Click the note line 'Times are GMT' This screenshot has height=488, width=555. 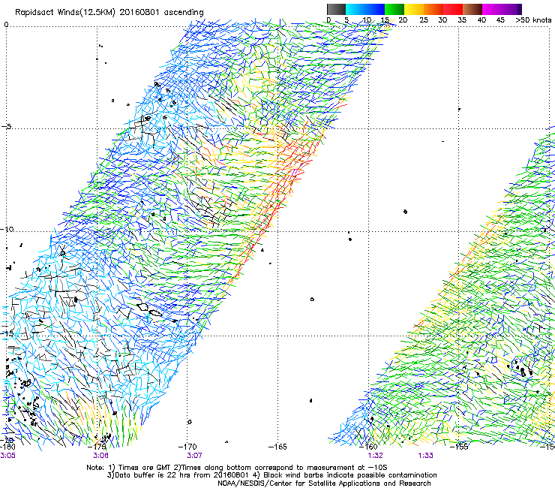(236, 468)
